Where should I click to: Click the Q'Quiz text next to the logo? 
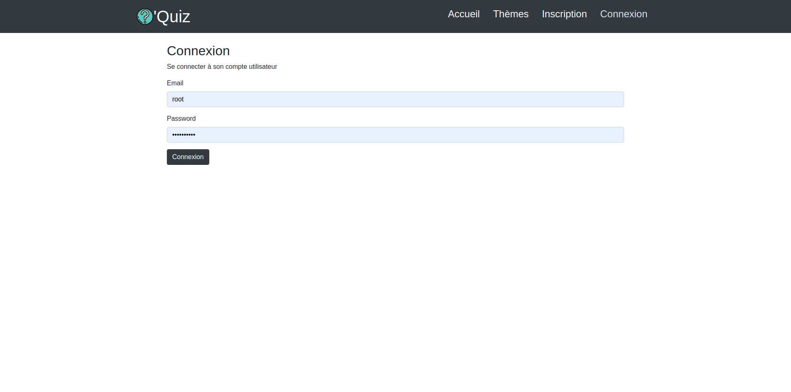(x=171, y=16)
